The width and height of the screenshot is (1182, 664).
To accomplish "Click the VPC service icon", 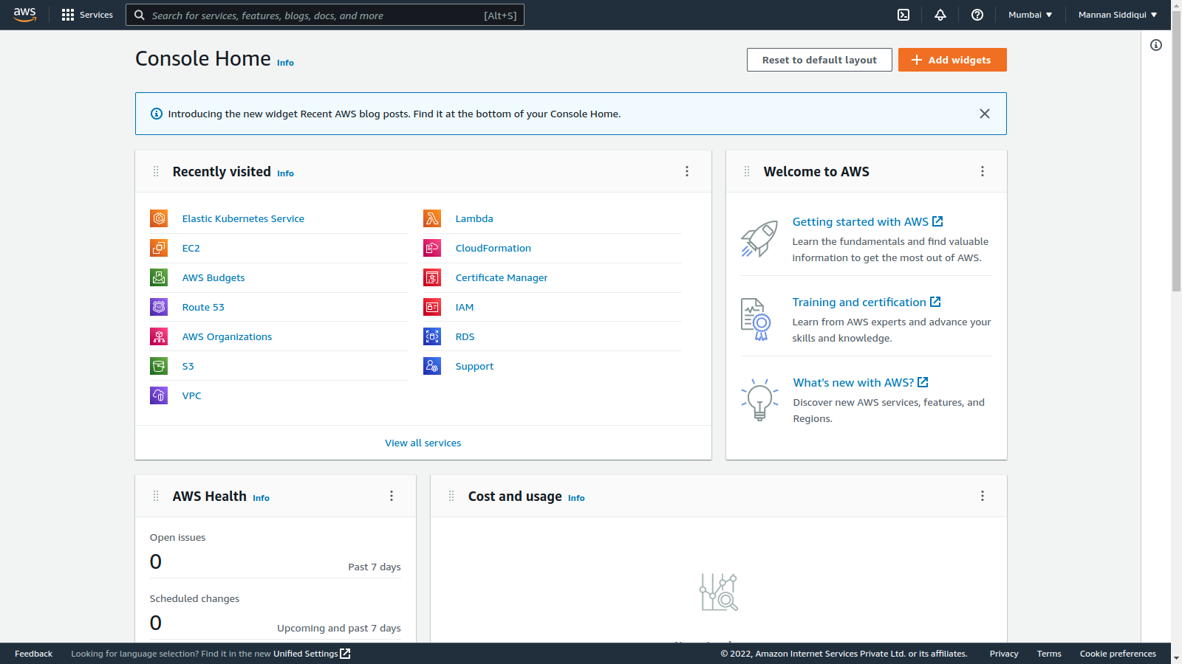I will (159, 395).
